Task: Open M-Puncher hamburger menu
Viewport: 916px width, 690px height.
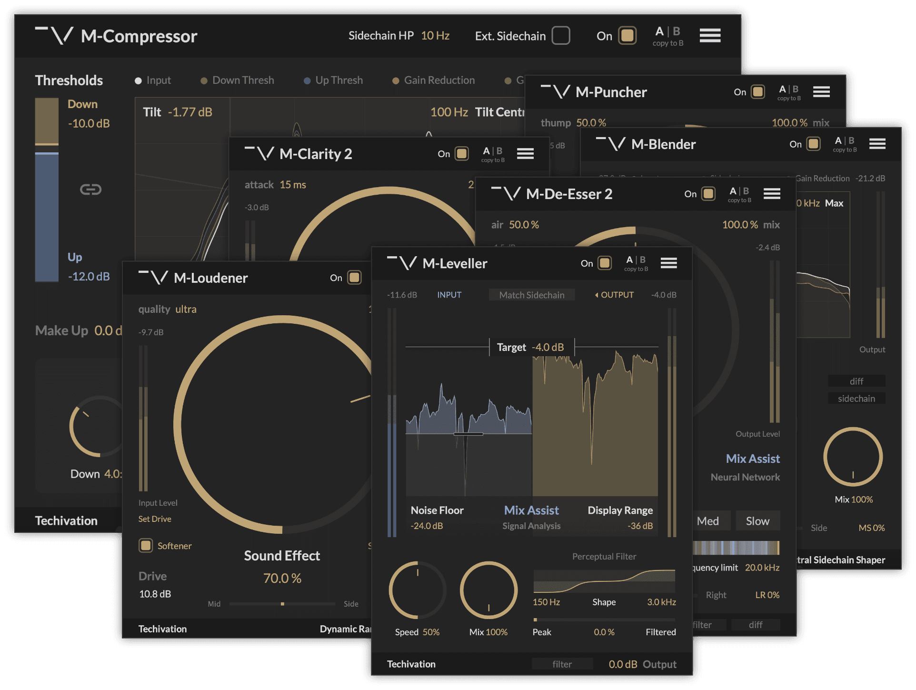Action: pos(821,91)
